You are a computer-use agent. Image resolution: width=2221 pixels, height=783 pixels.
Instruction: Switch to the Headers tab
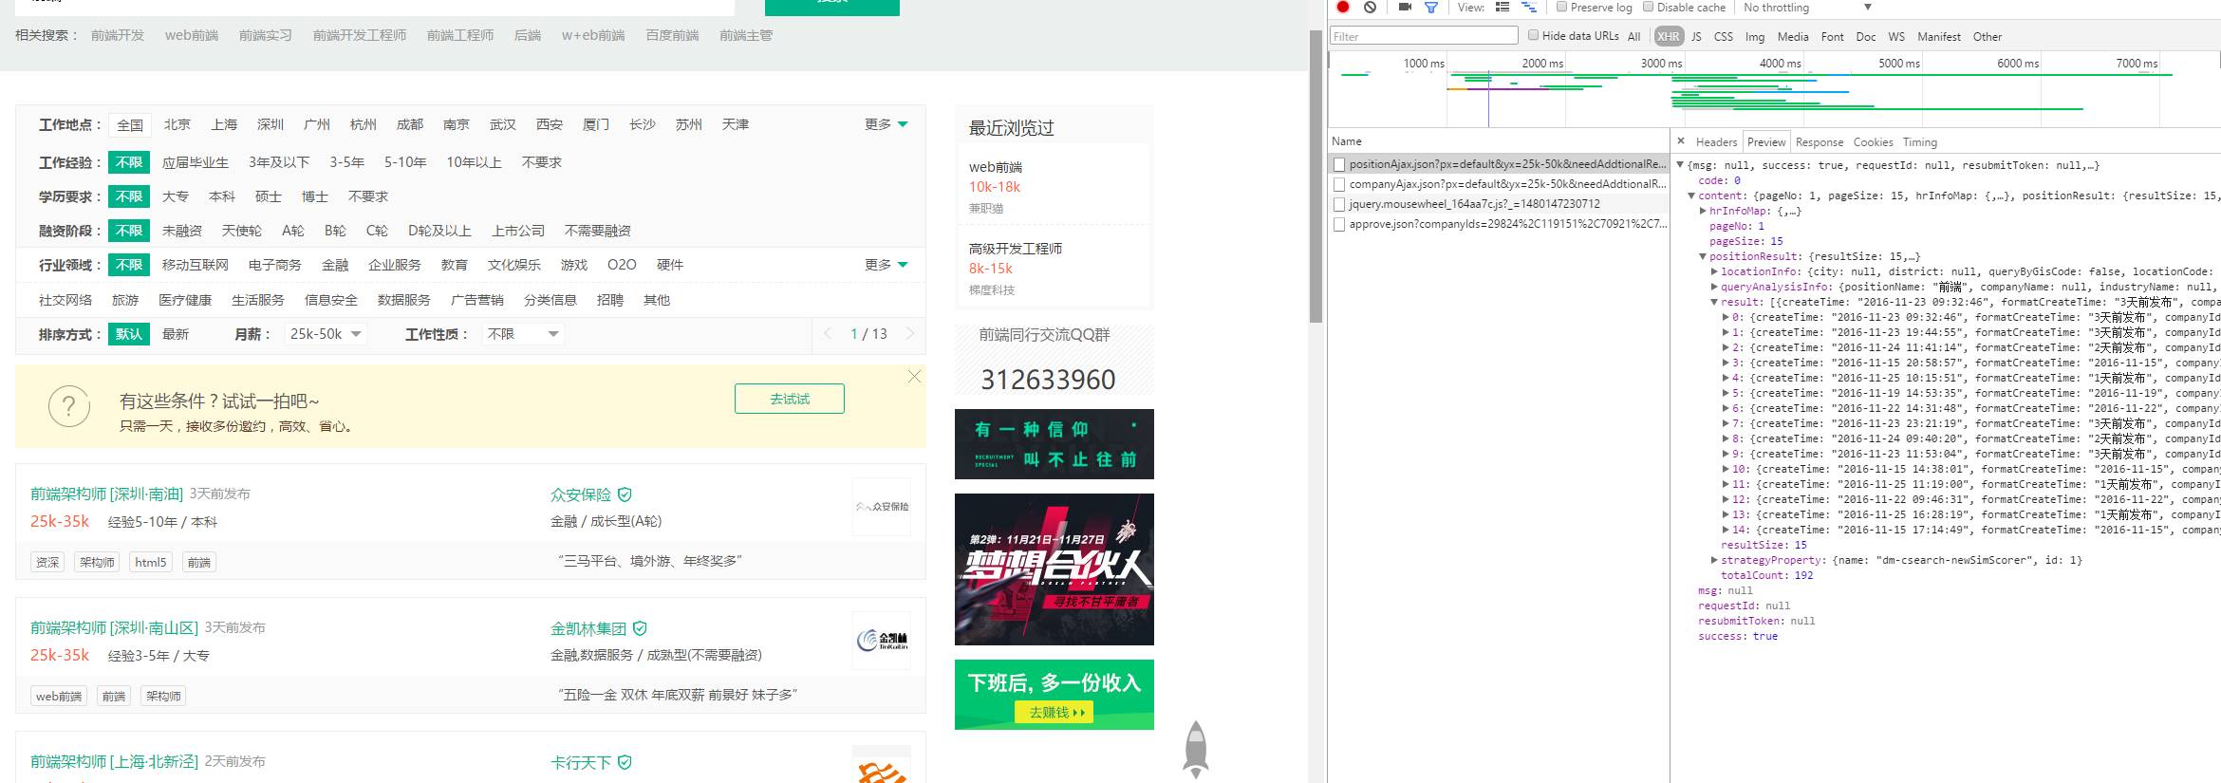coord(1716,142)
